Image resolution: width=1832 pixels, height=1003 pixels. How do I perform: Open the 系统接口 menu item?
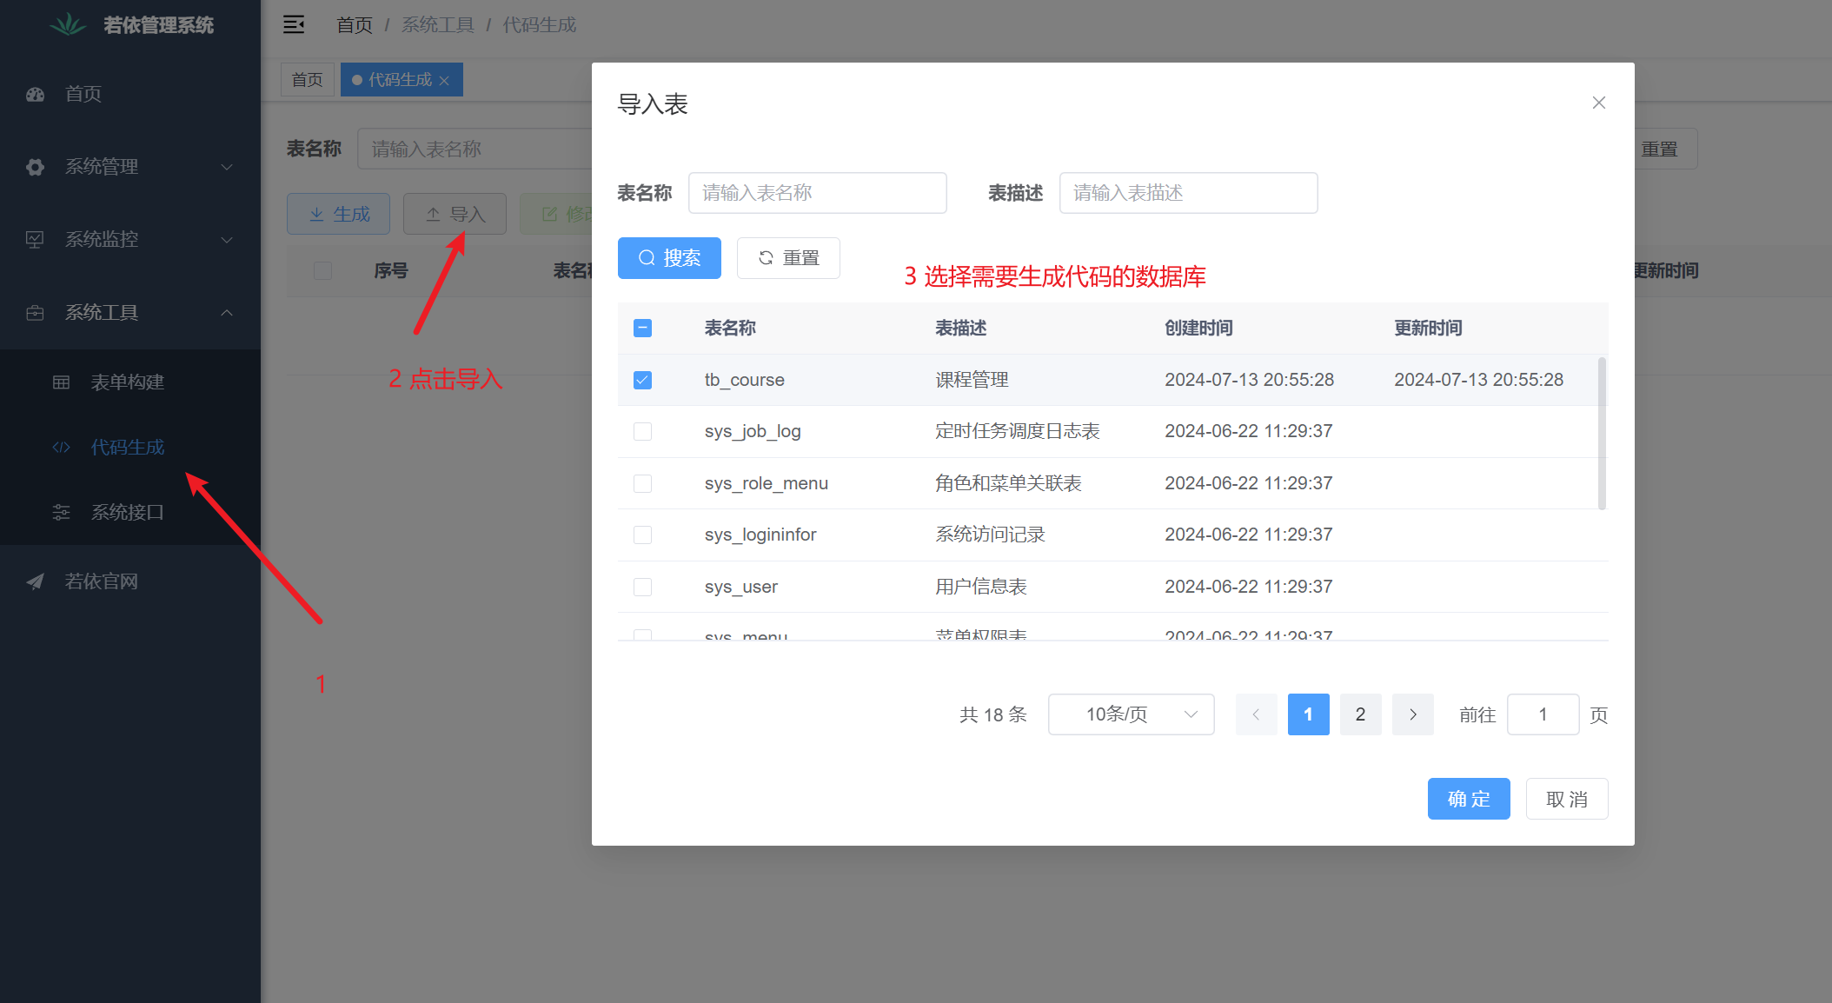coord(128,513)
